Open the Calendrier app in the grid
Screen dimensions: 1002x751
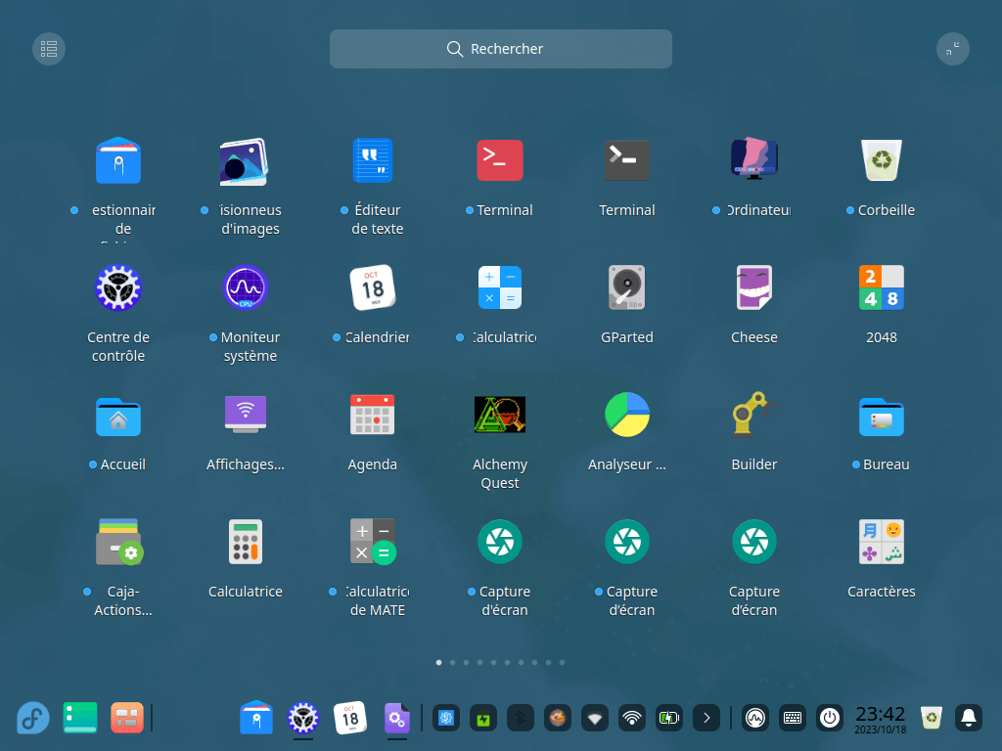click(373, 287)
